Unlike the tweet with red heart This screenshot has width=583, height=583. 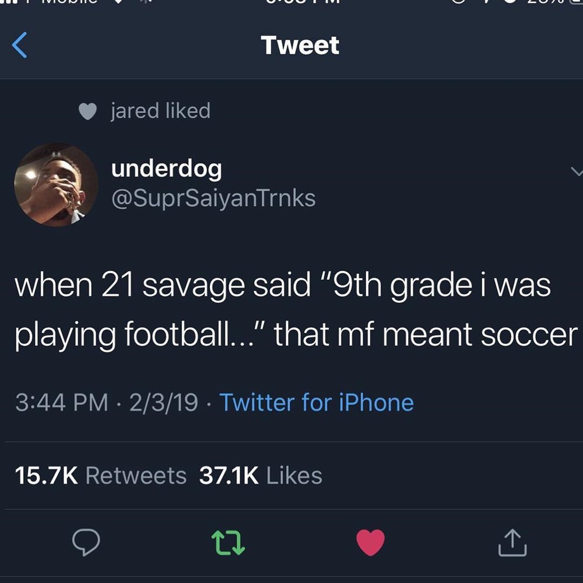click(370, 542)
